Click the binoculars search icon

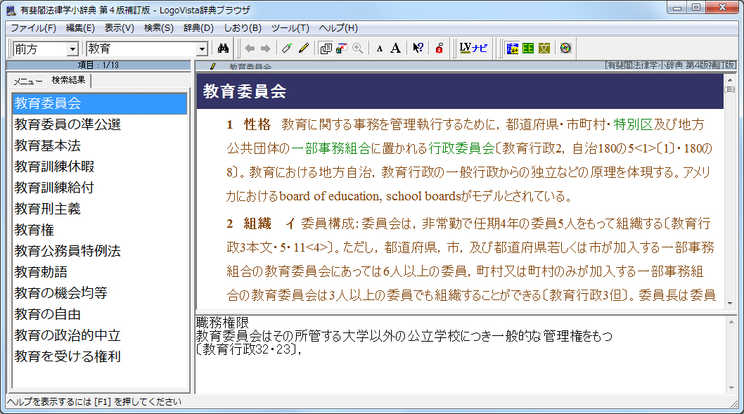pos(224,48)
